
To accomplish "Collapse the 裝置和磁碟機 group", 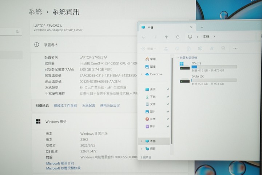I will click(178, 58).
